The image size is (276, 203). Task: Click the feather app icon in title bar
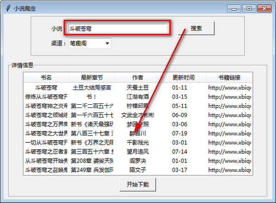(x=7, y=8)
